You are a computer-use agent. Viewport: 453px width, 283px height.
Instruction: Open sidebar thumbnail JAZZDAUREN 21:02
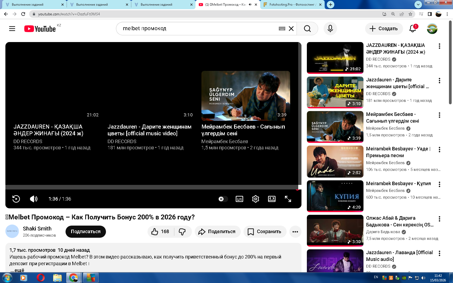(335, 58)
